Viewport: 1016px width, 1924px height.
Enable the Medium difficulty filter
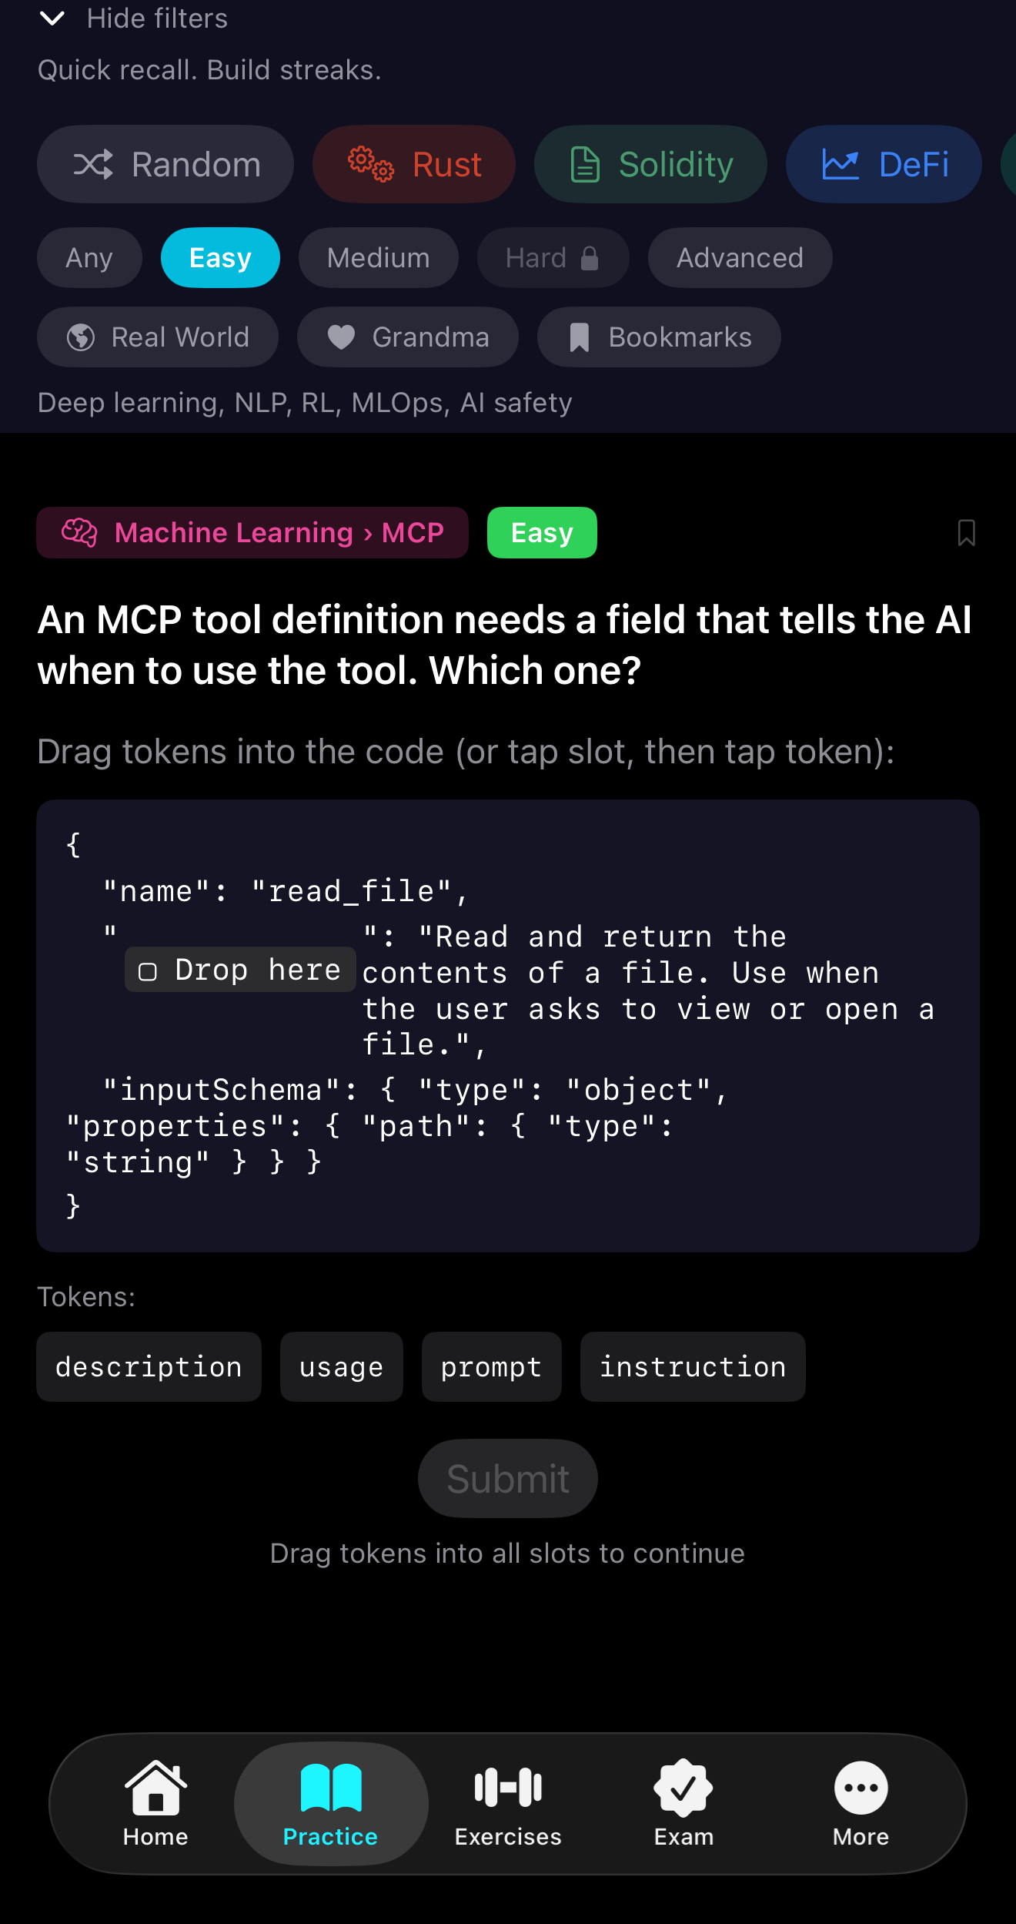(x=378, y=258)
